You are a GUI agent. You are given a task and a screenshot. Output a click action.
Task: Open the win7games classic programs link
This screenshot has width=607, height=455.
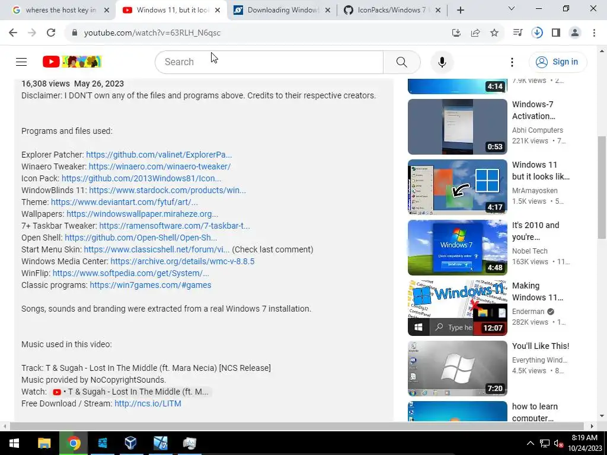tap(150, 285)
